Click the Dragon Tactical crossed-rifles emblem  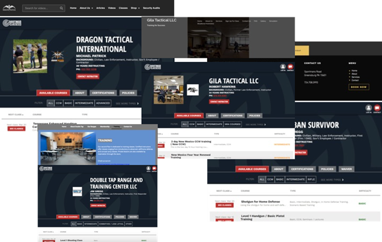(57, 57)
